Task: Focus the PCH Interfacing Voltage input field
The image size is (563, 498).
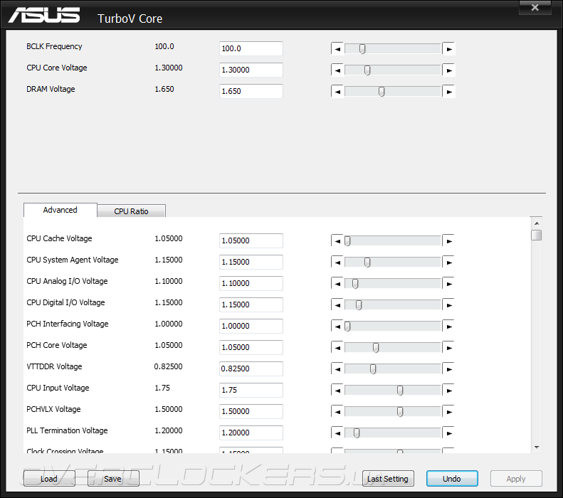Action: point(251,326)
